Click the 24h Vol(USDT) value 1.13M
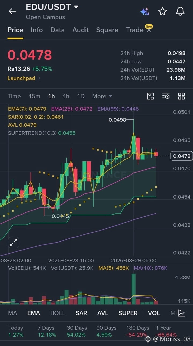Viewport: 193px width, 346px height. click(178, 78)
